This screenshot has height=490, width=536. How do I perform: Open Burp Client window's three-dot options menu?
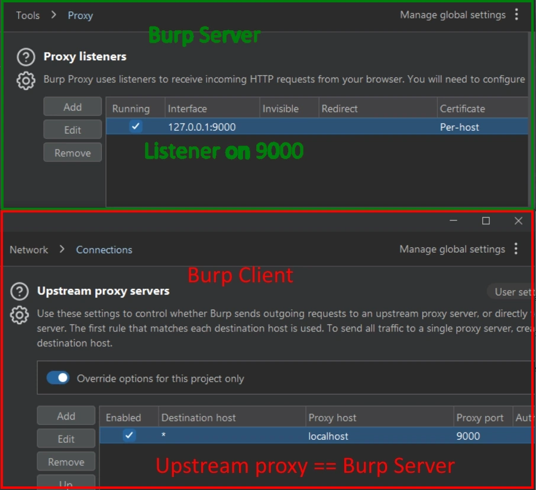[x=516, y=249]
